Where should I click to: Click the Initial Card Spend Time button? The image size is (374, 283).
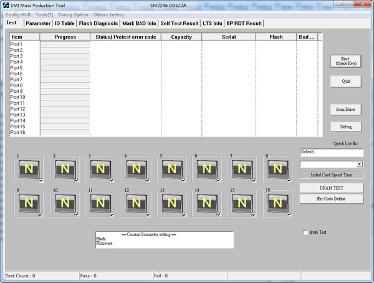pos(332,175)
